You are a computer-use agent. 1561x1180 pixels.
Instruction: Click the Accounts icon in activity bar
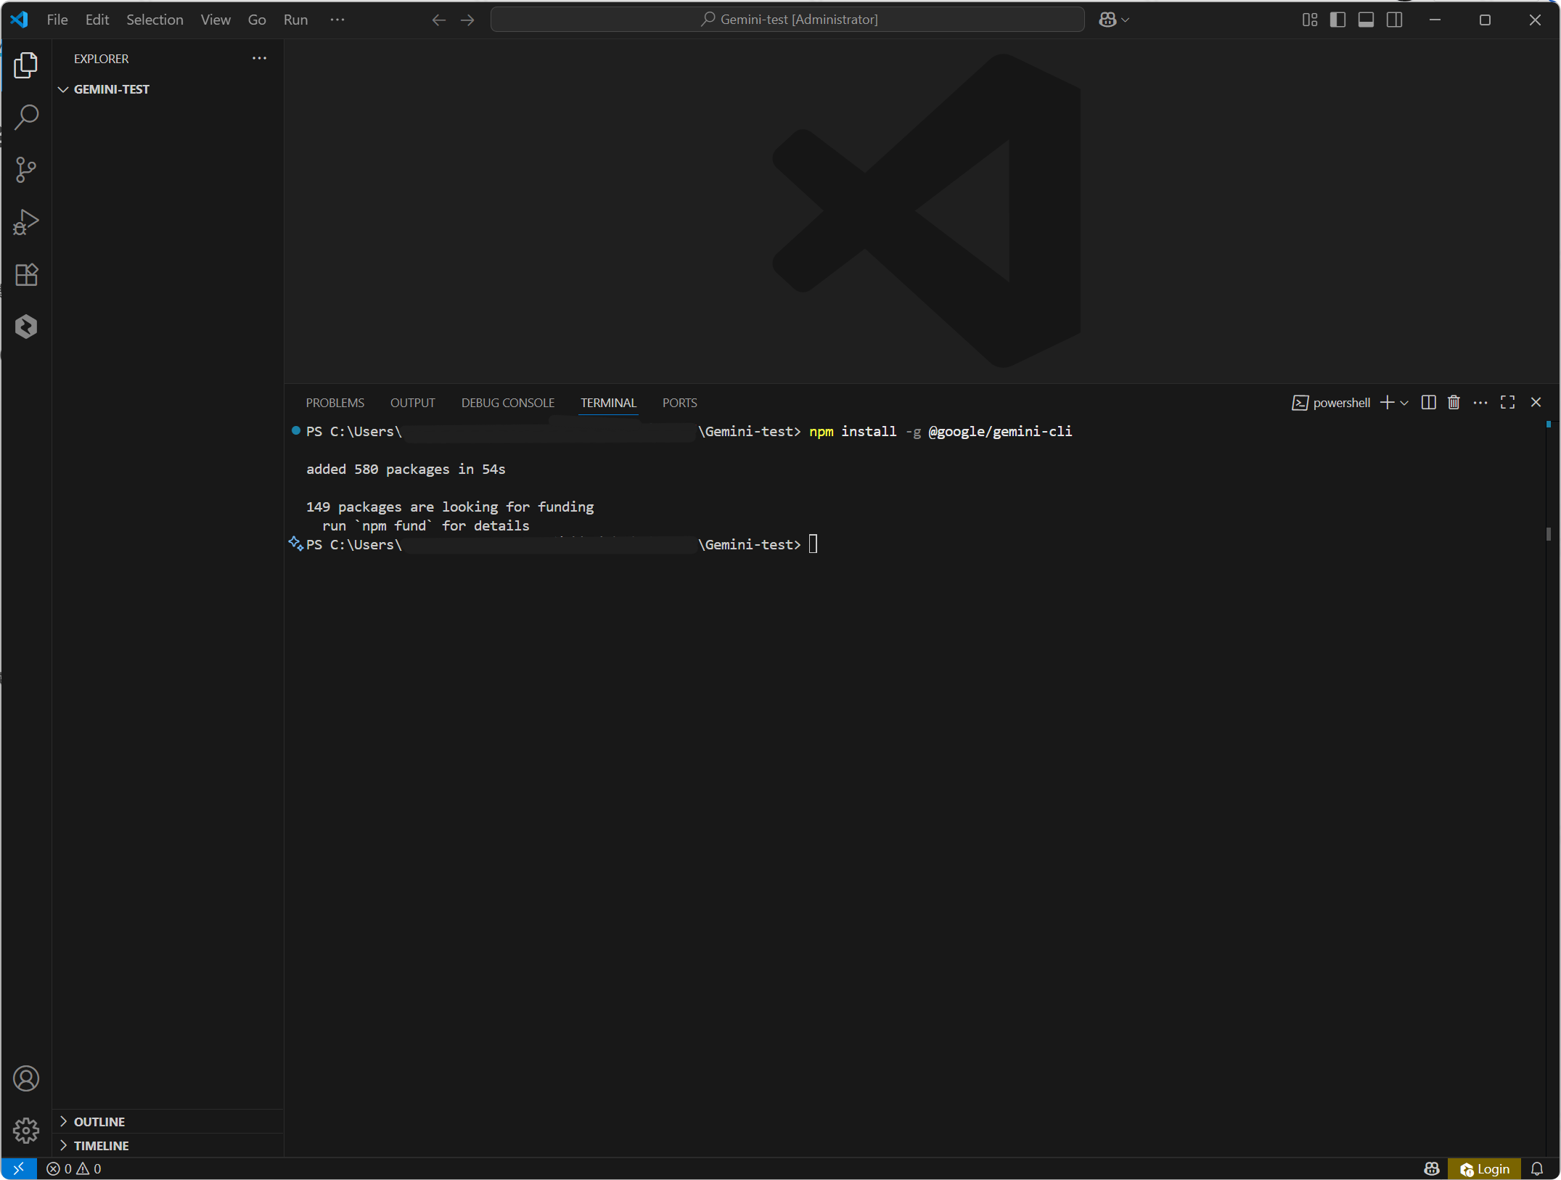point(26,1078)
